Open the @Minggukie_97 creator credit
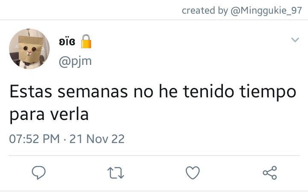 click(x=266, y=10)
